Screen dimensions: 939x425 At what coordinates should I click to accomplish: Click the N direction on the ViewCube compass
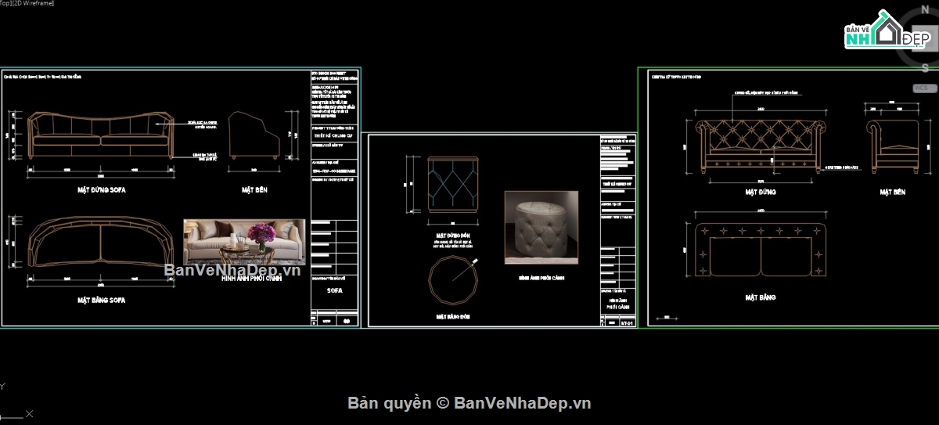point(924,10)
